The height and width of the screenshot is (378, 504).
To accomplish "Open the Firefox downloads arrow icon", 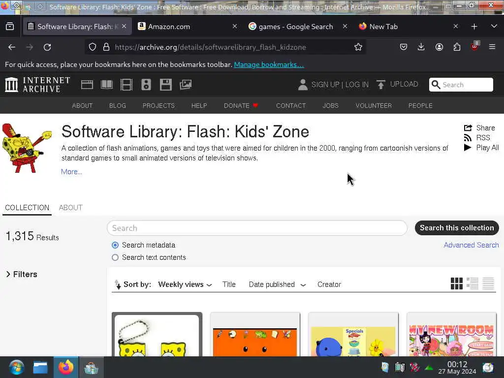I will click(x=421, y=47).
